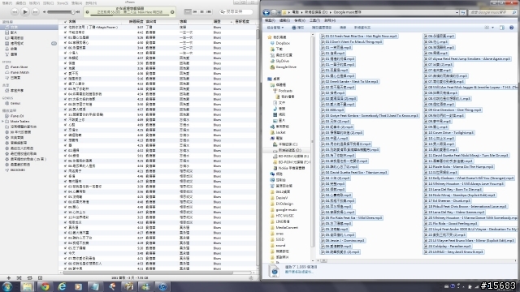This screenshot has height=292, width=520.
Task: Open the (F) file menu in Explorer
Action: pos(271,20)
